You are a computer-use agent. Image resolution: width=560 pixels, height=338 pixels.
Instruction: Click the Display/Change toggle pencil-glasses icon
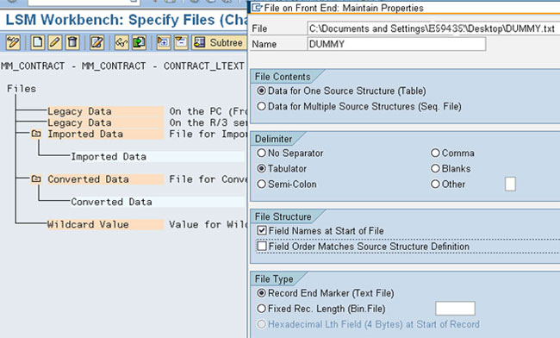[x=13, y=42]
